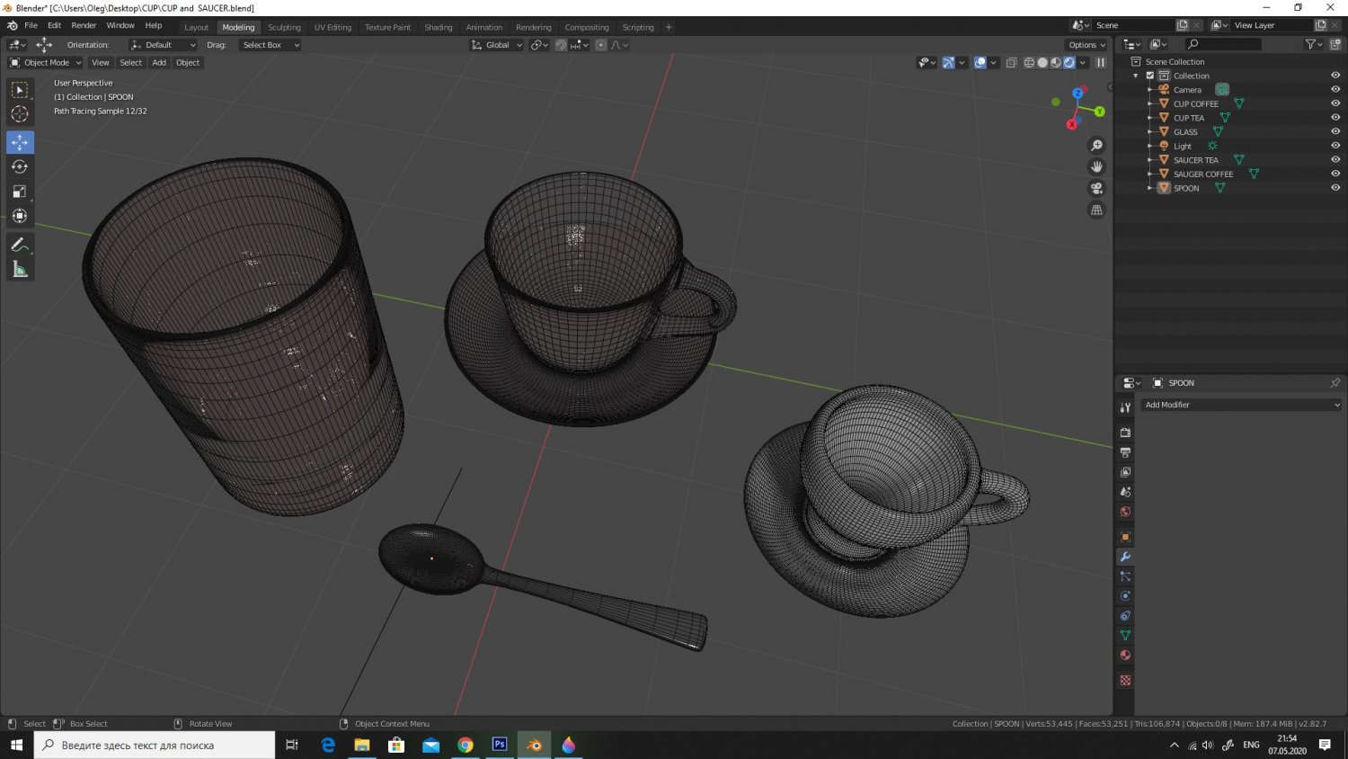1348x759 pixels.
Task: Switch to the Shading workspace tab
Action: pos(439,26)
